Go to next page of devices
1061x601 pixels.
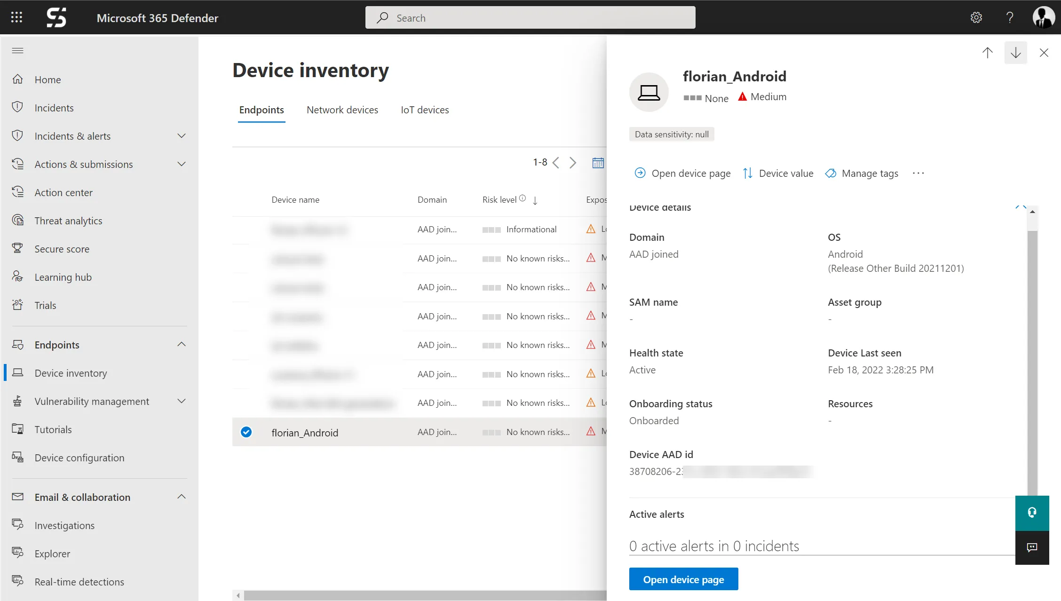[573, 163]
